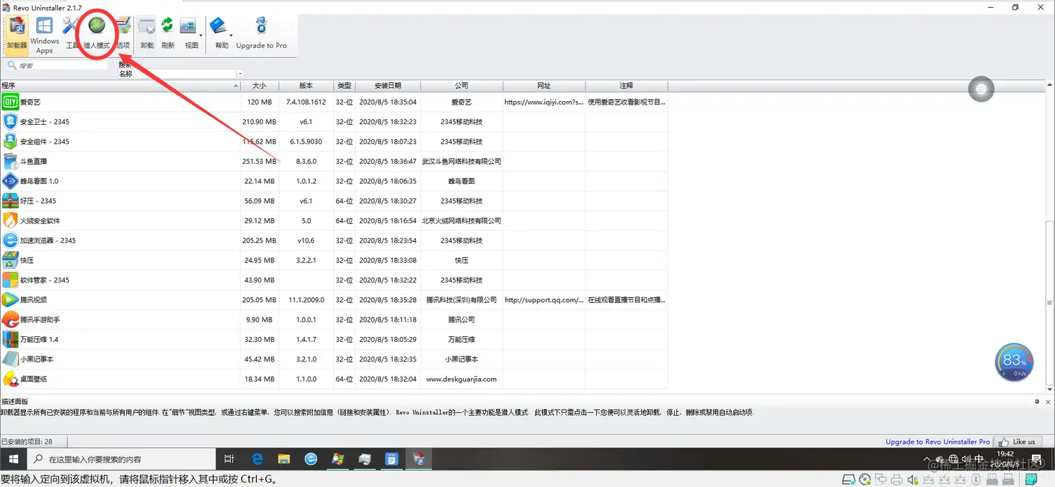Click Upgrade to Revo Uninstaller Pro link
This screenshot has height=487, width=1055.
coord(938,442)
